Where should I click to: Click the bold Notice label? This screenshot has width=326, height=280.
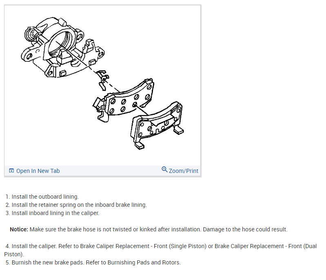pos(19,229)
